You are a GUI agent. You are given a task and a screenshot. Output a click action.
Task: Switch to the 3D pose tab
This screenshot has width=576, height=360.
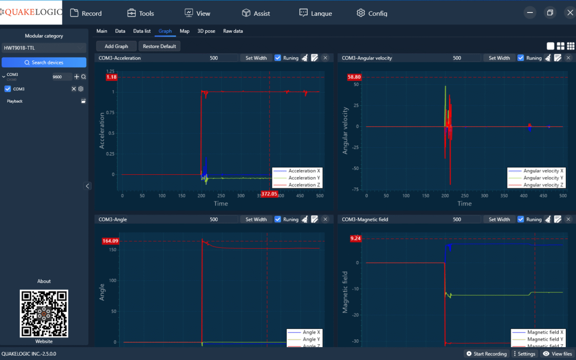click(x=206, y=31)
